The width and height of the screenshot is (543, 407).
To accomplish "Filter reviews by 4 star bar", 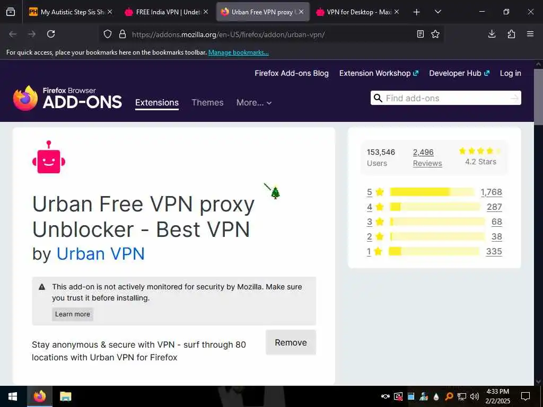I will pyautogui.click(x=435, y=207).
